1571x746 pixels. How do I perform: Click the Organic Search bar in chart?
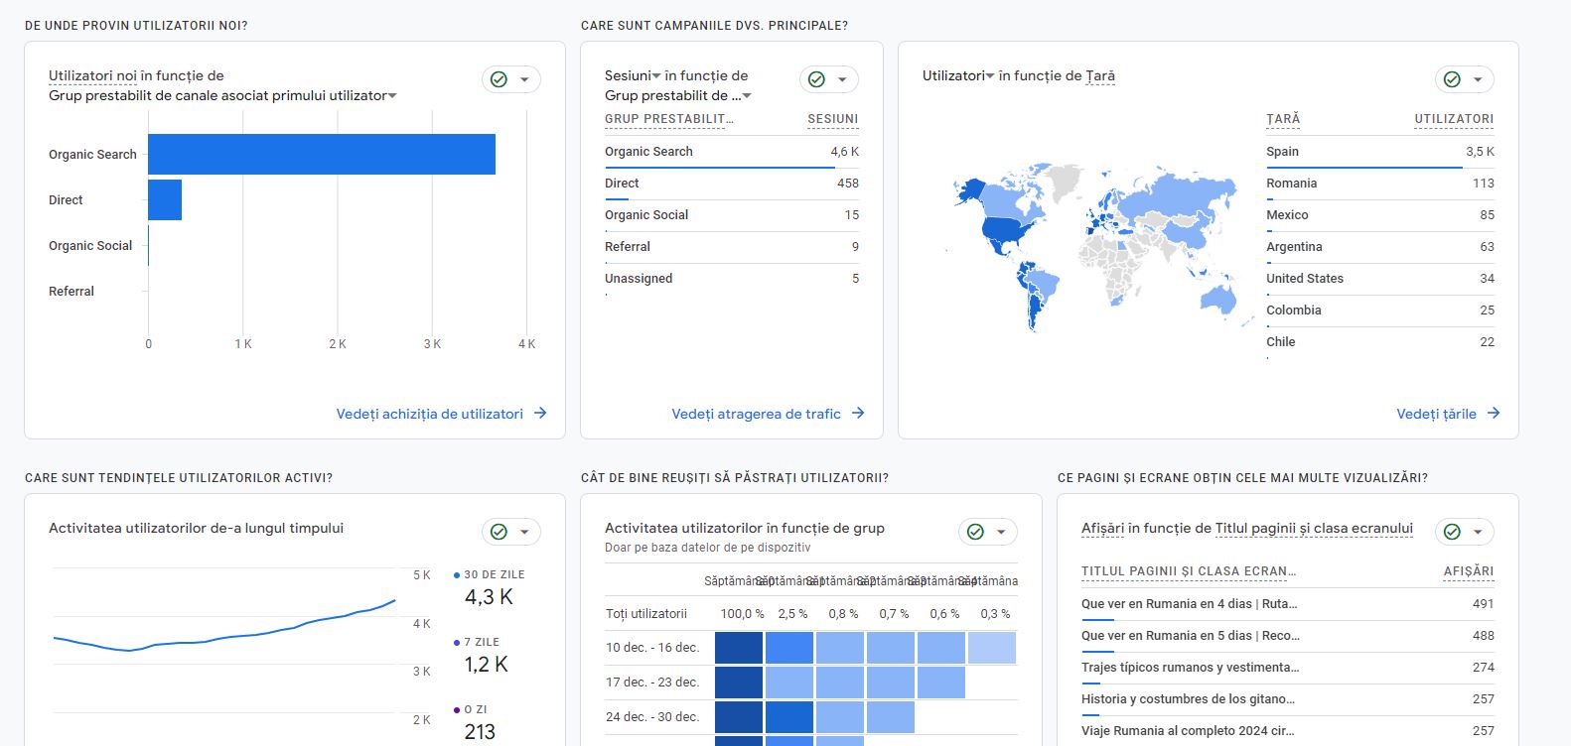(322, 154)
